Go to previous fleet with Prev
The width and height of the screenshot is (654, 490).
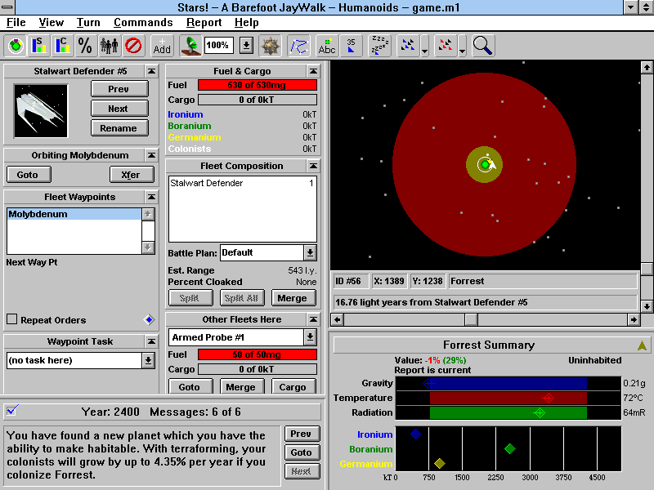(x=119, y=89)
